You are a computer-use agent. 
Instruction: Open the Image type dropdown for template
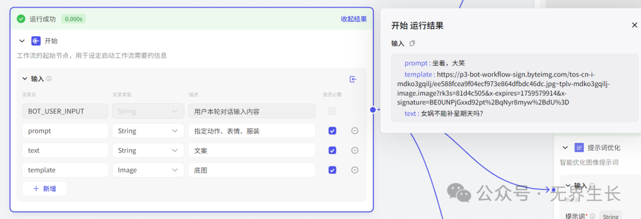148,170
